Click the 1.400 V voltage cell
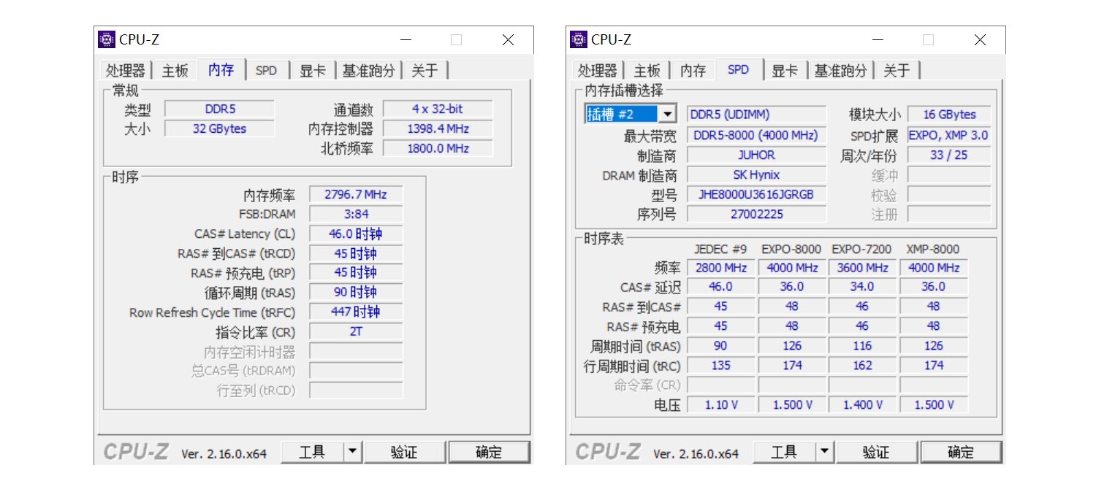The width and height of the screenshot is (1096, 489). tap(863, 405)
